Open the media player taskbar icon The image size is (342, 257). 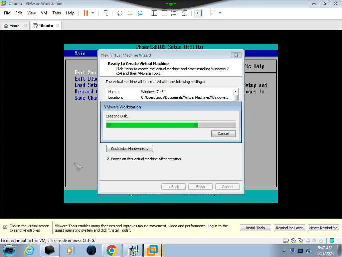70,250
